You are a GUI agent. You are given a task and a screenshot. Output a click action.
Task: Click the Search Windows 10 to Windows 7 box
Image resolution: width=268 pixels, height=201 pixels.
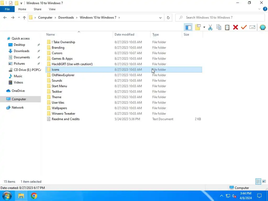tap(220, 18)
